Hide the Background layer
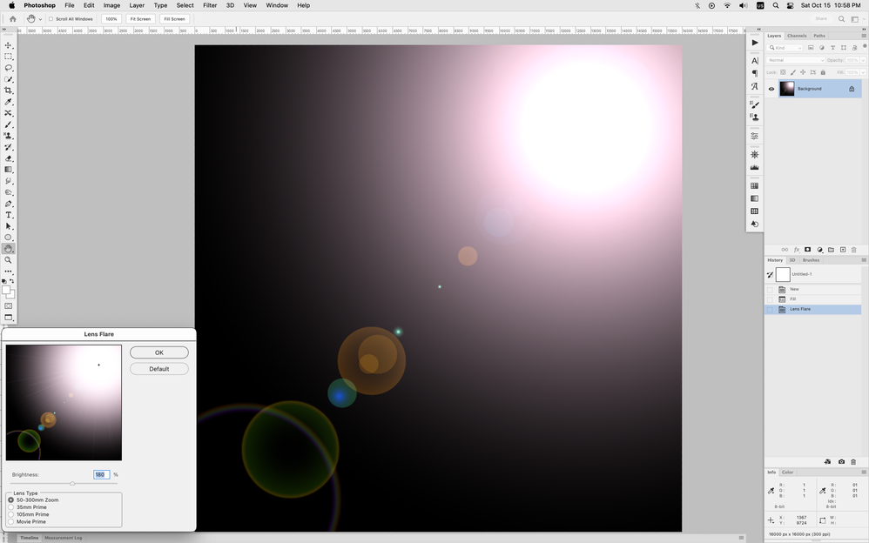This screenshot has width=869, height=543. pos(771,88)
